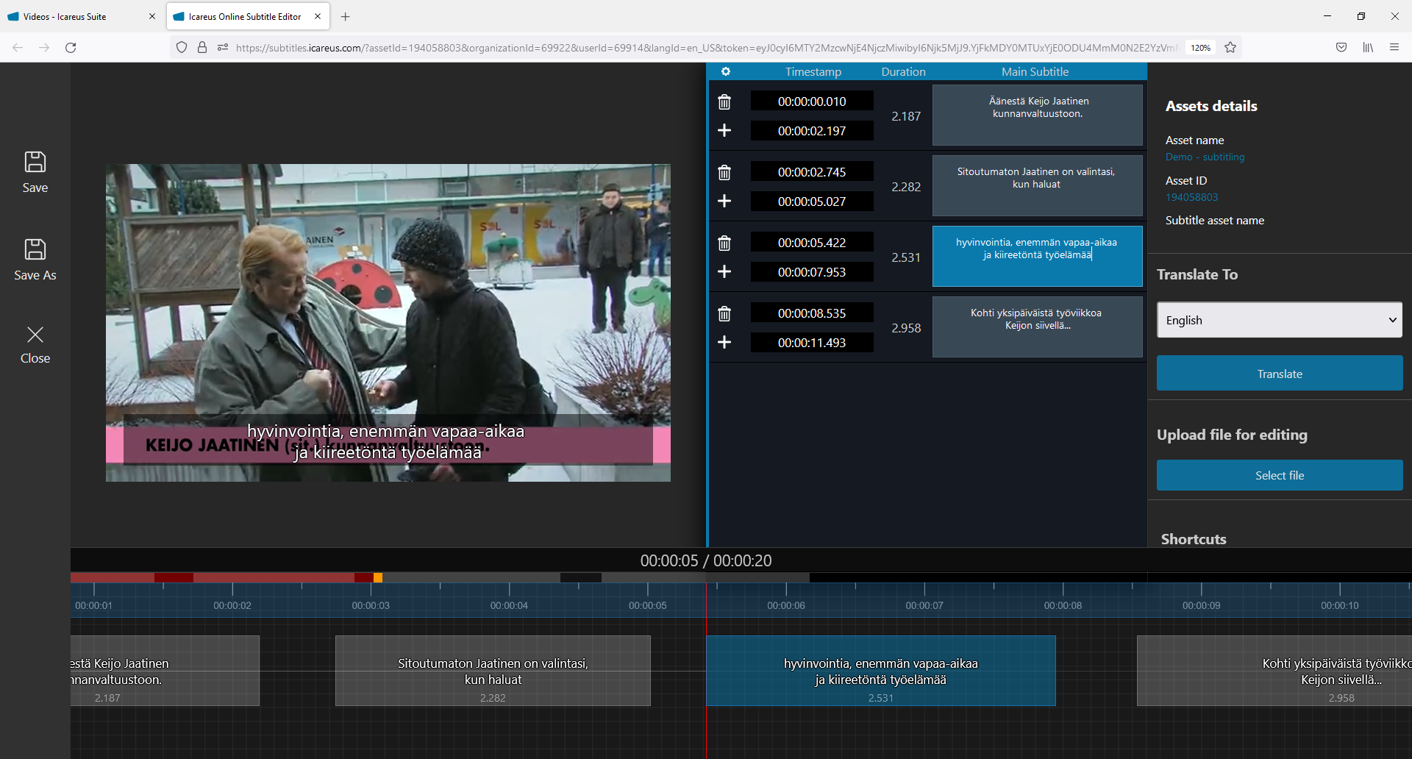1412x759 pixels.
Task: Click Select file button for upload
Action: pyautogui.click(x=1279, y=475)
